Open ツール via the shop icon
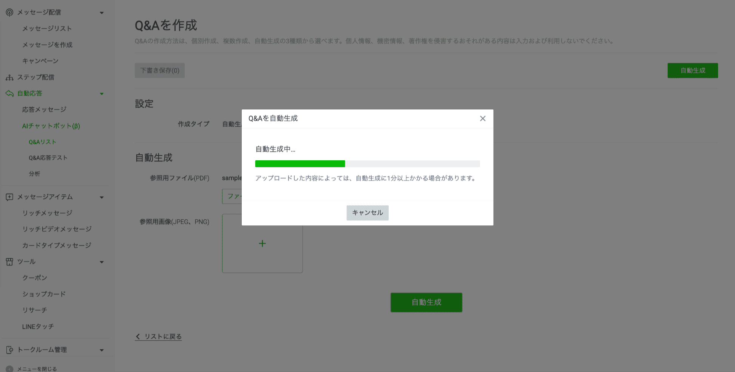This screenshot has height=372, width=735. pyautogui.click(x=9, y=261)
